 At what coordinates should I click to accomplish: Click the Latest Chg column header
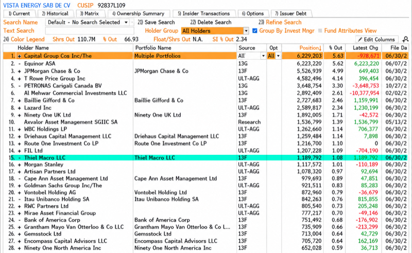point(365,48)
